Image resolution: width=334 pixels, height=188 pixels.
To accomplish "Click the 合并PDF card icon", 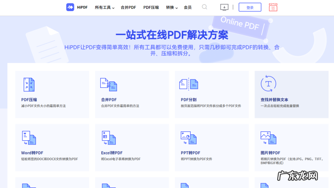I will pos(109,84).
